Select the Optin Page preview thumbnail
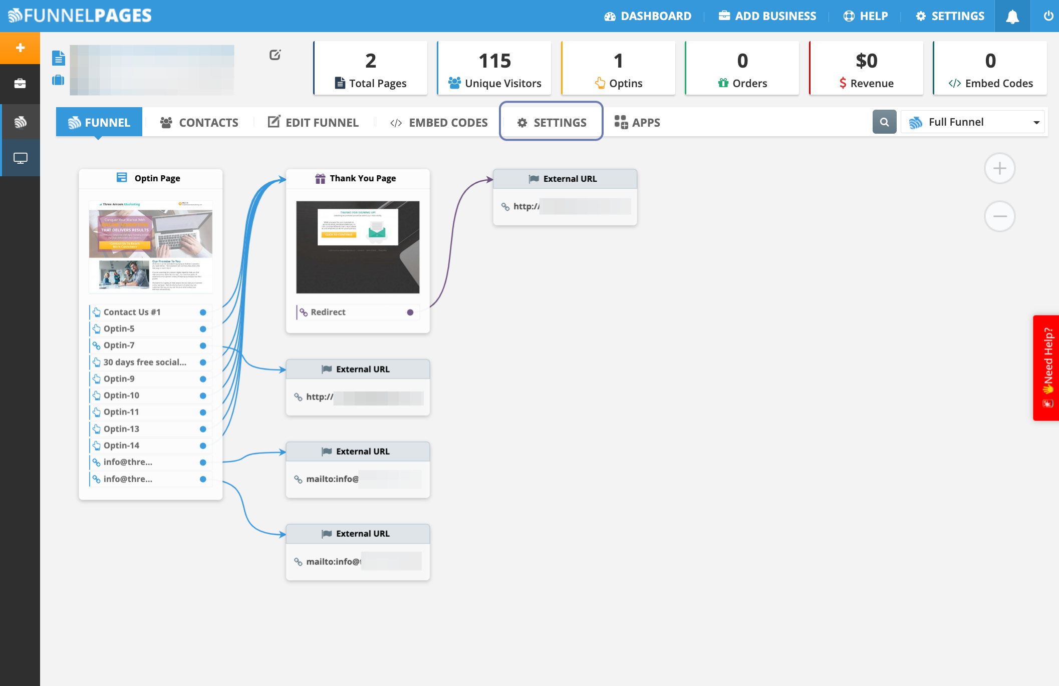This screenshot has height=686, width=1059. [x=151, y=246]
